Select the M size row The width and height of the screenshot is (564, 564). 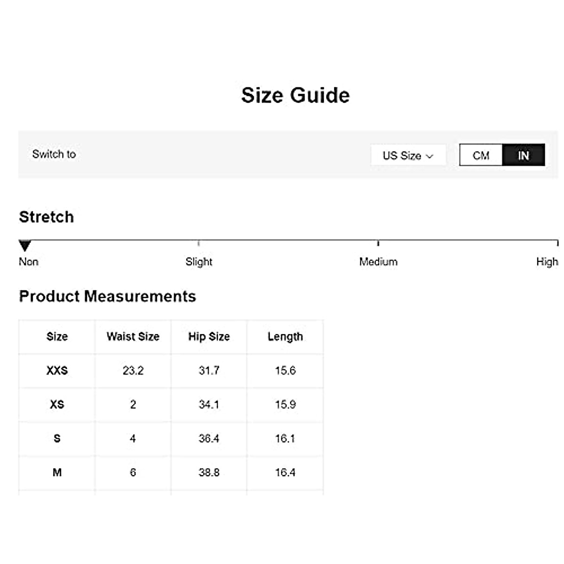[x=57, y=472]
